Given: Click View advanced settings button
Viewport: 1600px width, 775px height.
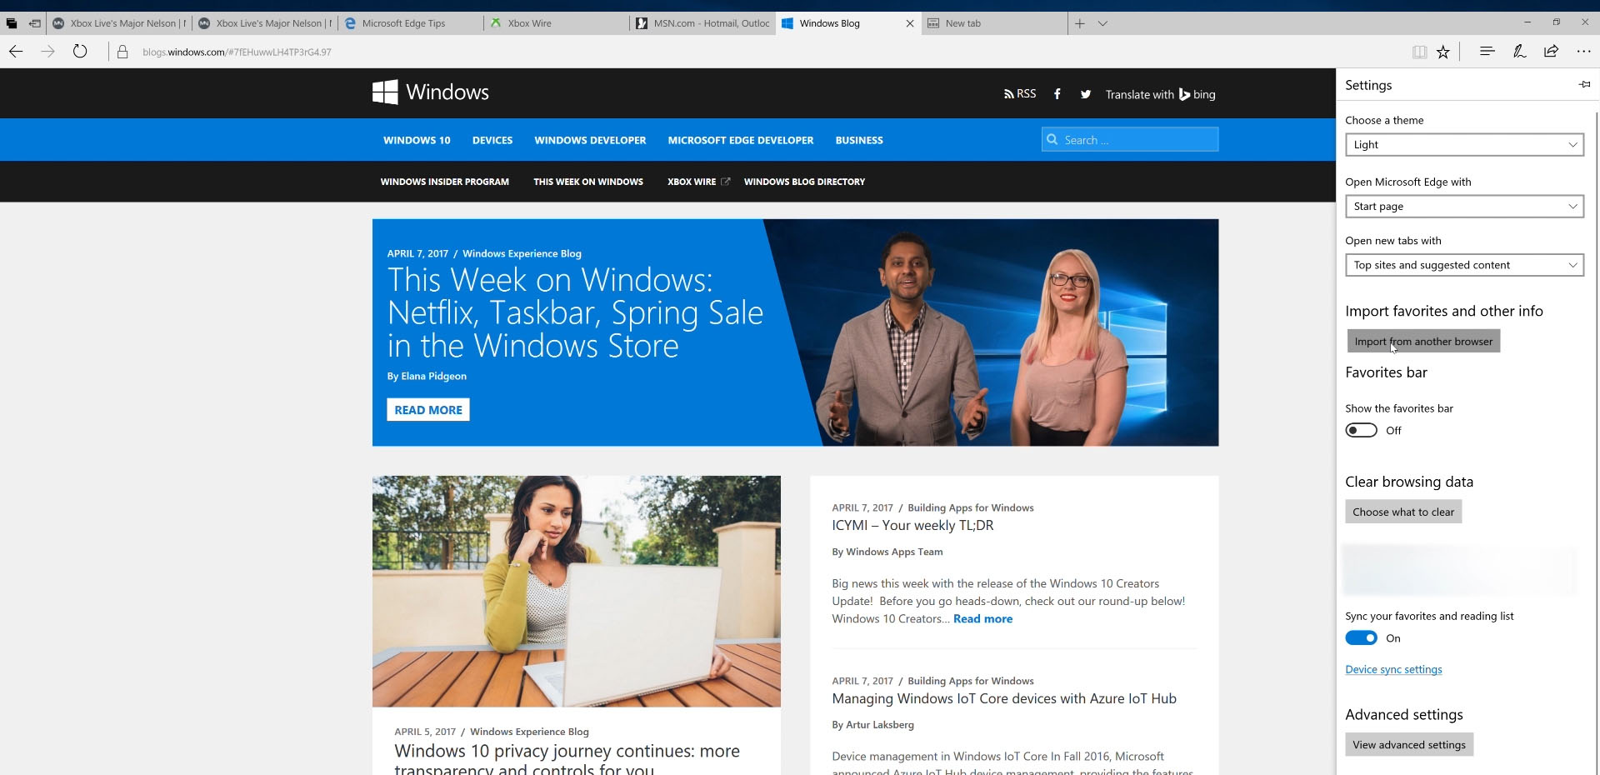Looking at the screenshot, I should [x=1409, y=744].
